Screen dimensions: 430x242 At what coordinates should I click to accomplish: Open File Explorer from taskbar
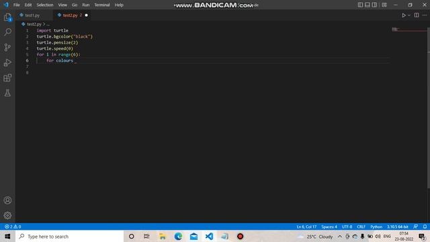(163, 236)
